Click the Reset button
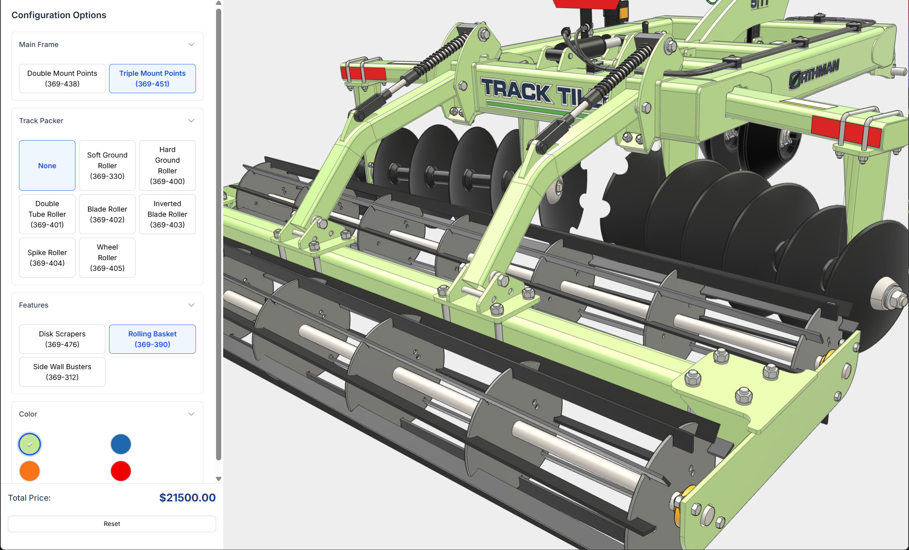Viewport: 909px width, 550px height. (112, 524)
